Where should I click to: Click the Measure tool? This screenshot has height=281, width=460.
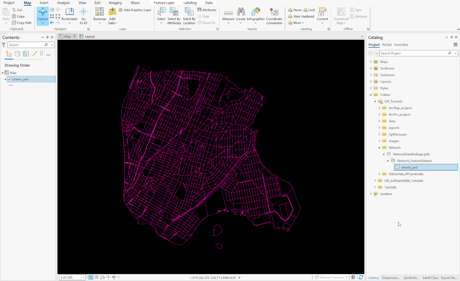[x=228, y=16]
